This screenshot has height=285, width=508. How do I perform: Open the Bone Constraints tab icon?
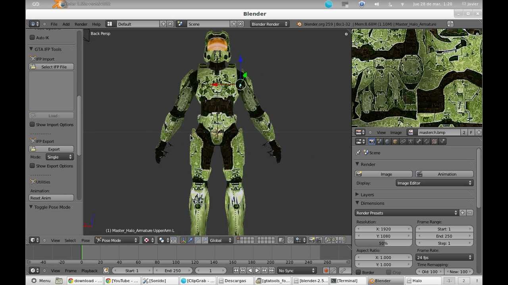[x=427, y=141]
